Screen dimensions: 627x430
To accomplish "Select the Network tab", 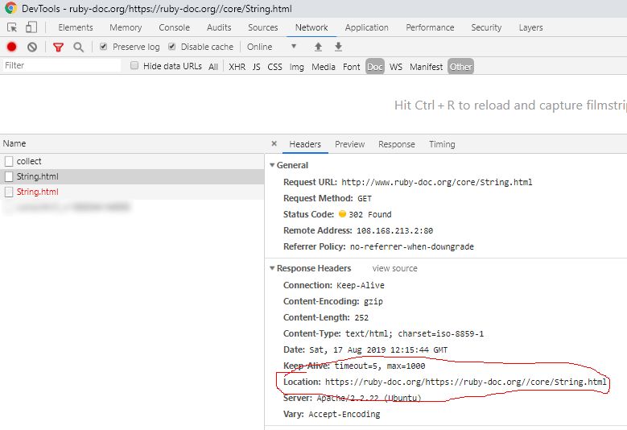I will pos(311,27).
